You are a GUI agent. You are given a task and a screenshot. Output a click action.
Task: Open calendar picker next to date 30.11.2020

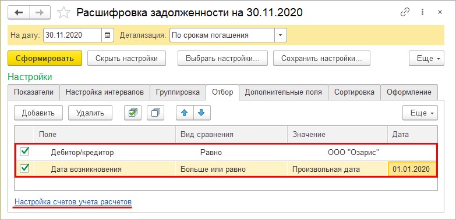point(107,35)
